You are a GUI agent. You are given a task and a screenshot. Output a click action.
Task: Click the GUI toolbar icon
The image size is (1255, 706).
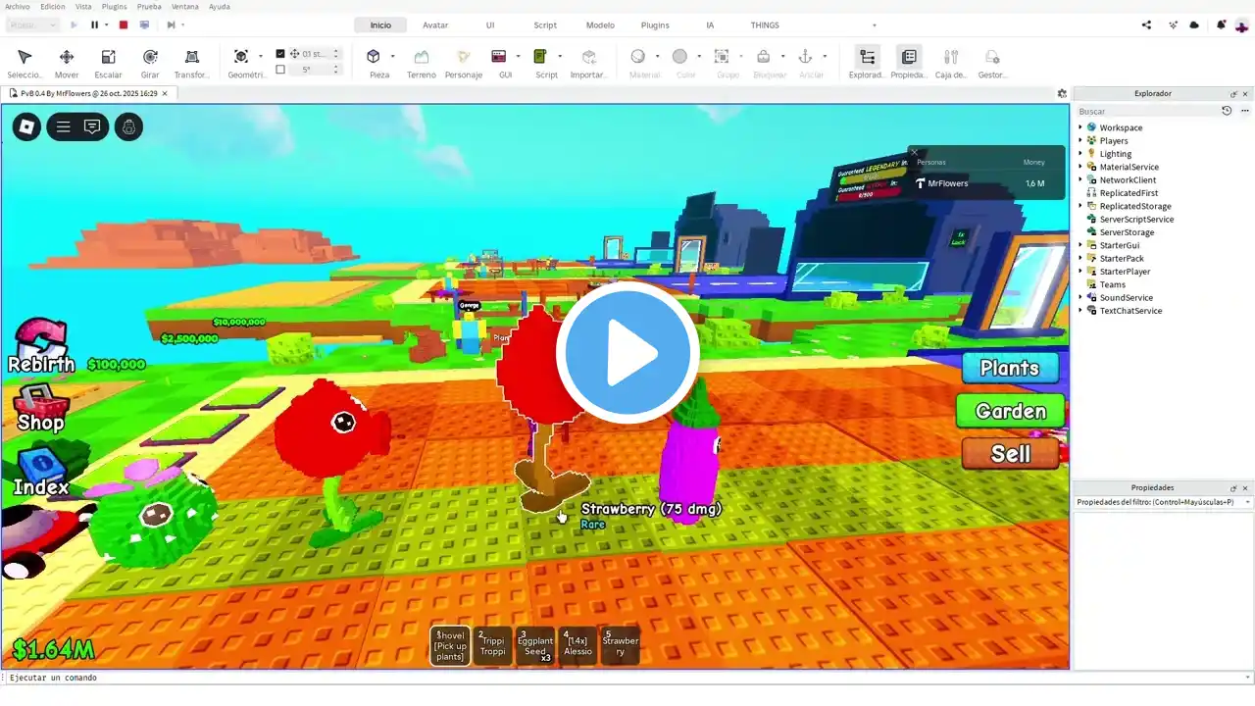499,57
